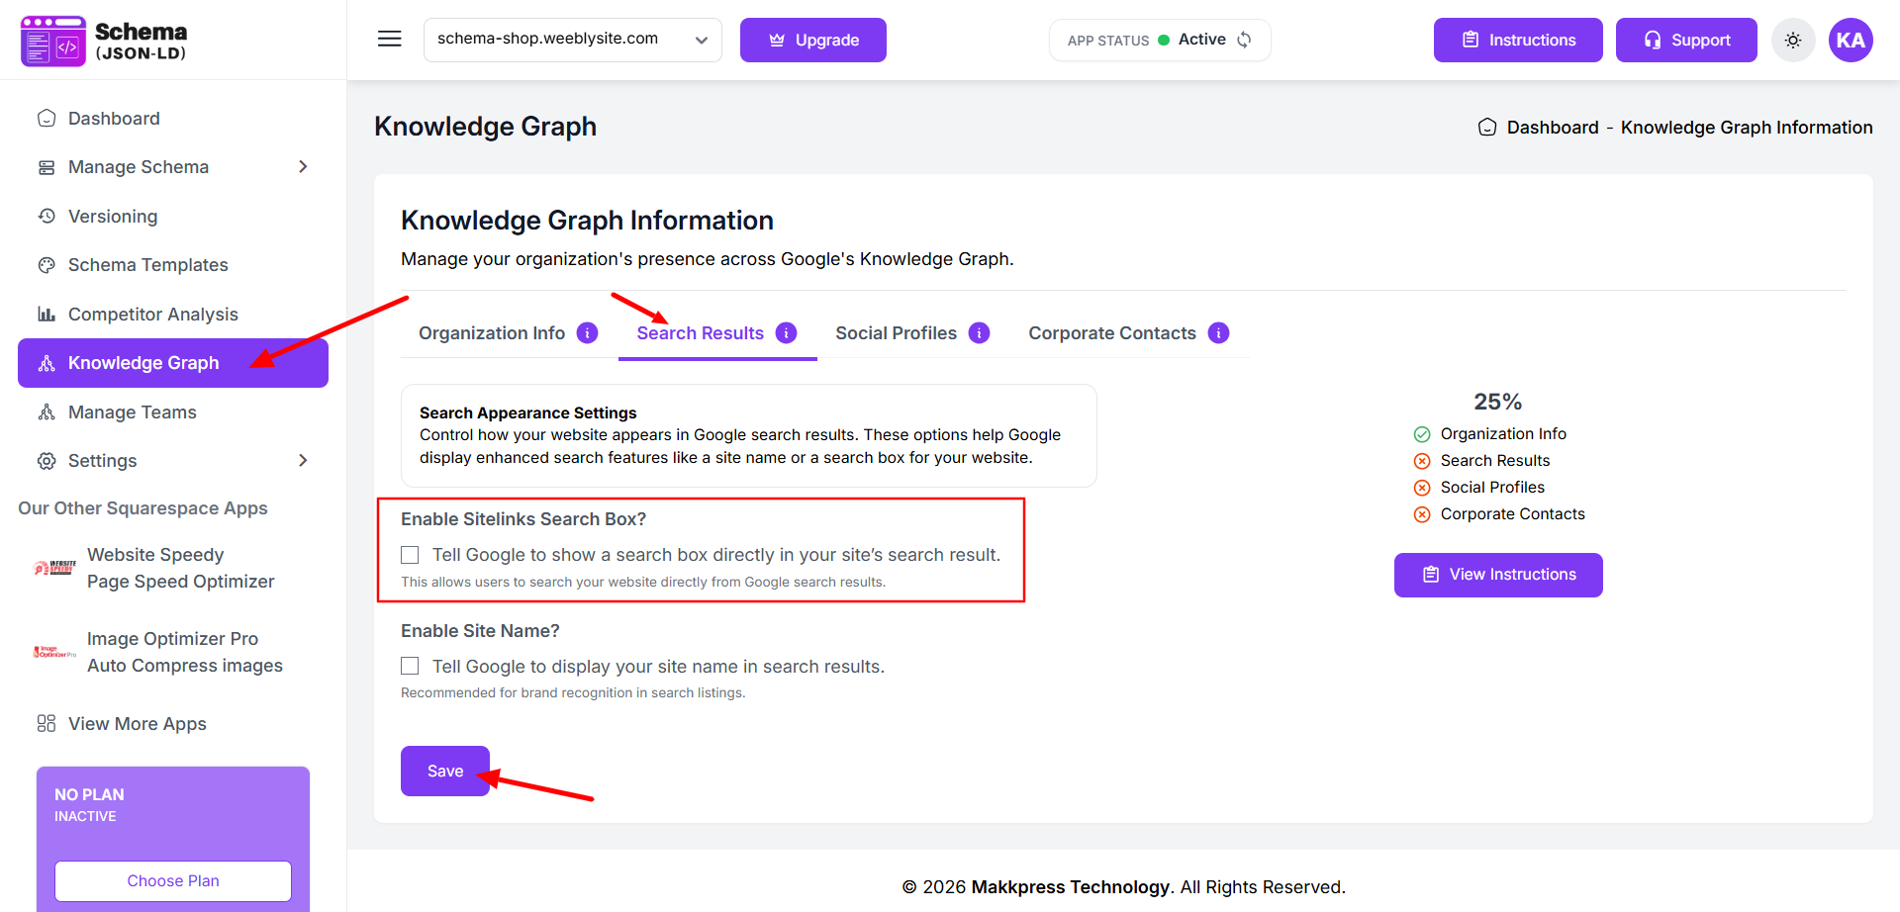Click info icon next to Organization Info
1900x912 pixels.
(x=587, y=333)
